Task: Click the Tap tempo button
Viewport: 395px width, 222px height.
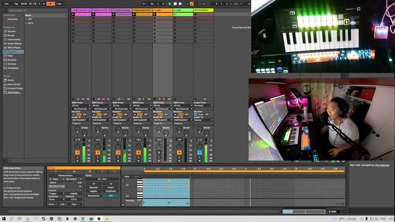Action: click(16, 4)
